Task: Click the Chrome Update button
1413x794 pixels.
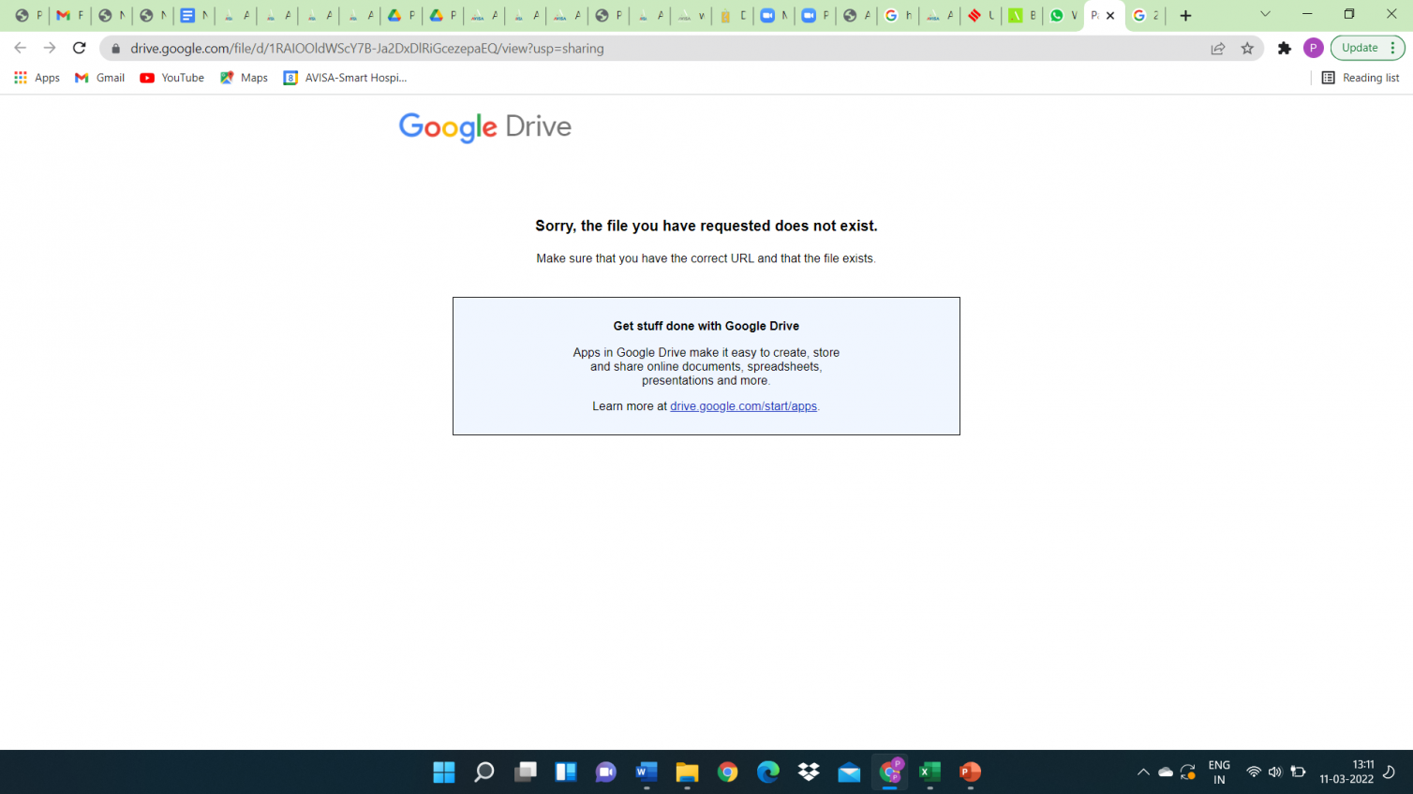Action: click(1359, 48)
